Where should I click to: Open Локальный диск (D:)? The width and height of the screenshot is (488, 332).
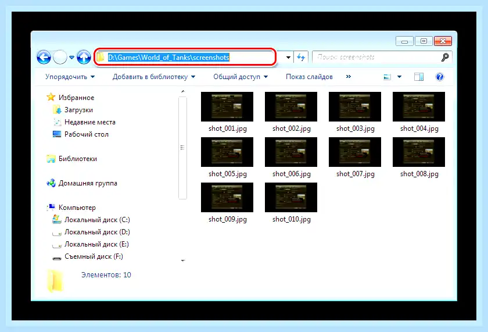point(97,232)
